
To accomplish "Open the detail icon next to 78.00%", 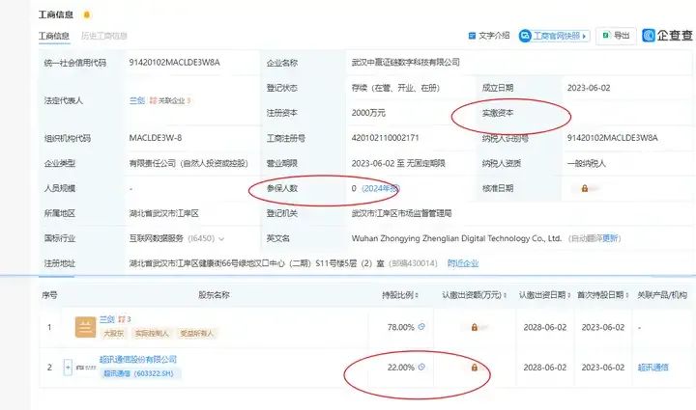I will click(421, 327).
